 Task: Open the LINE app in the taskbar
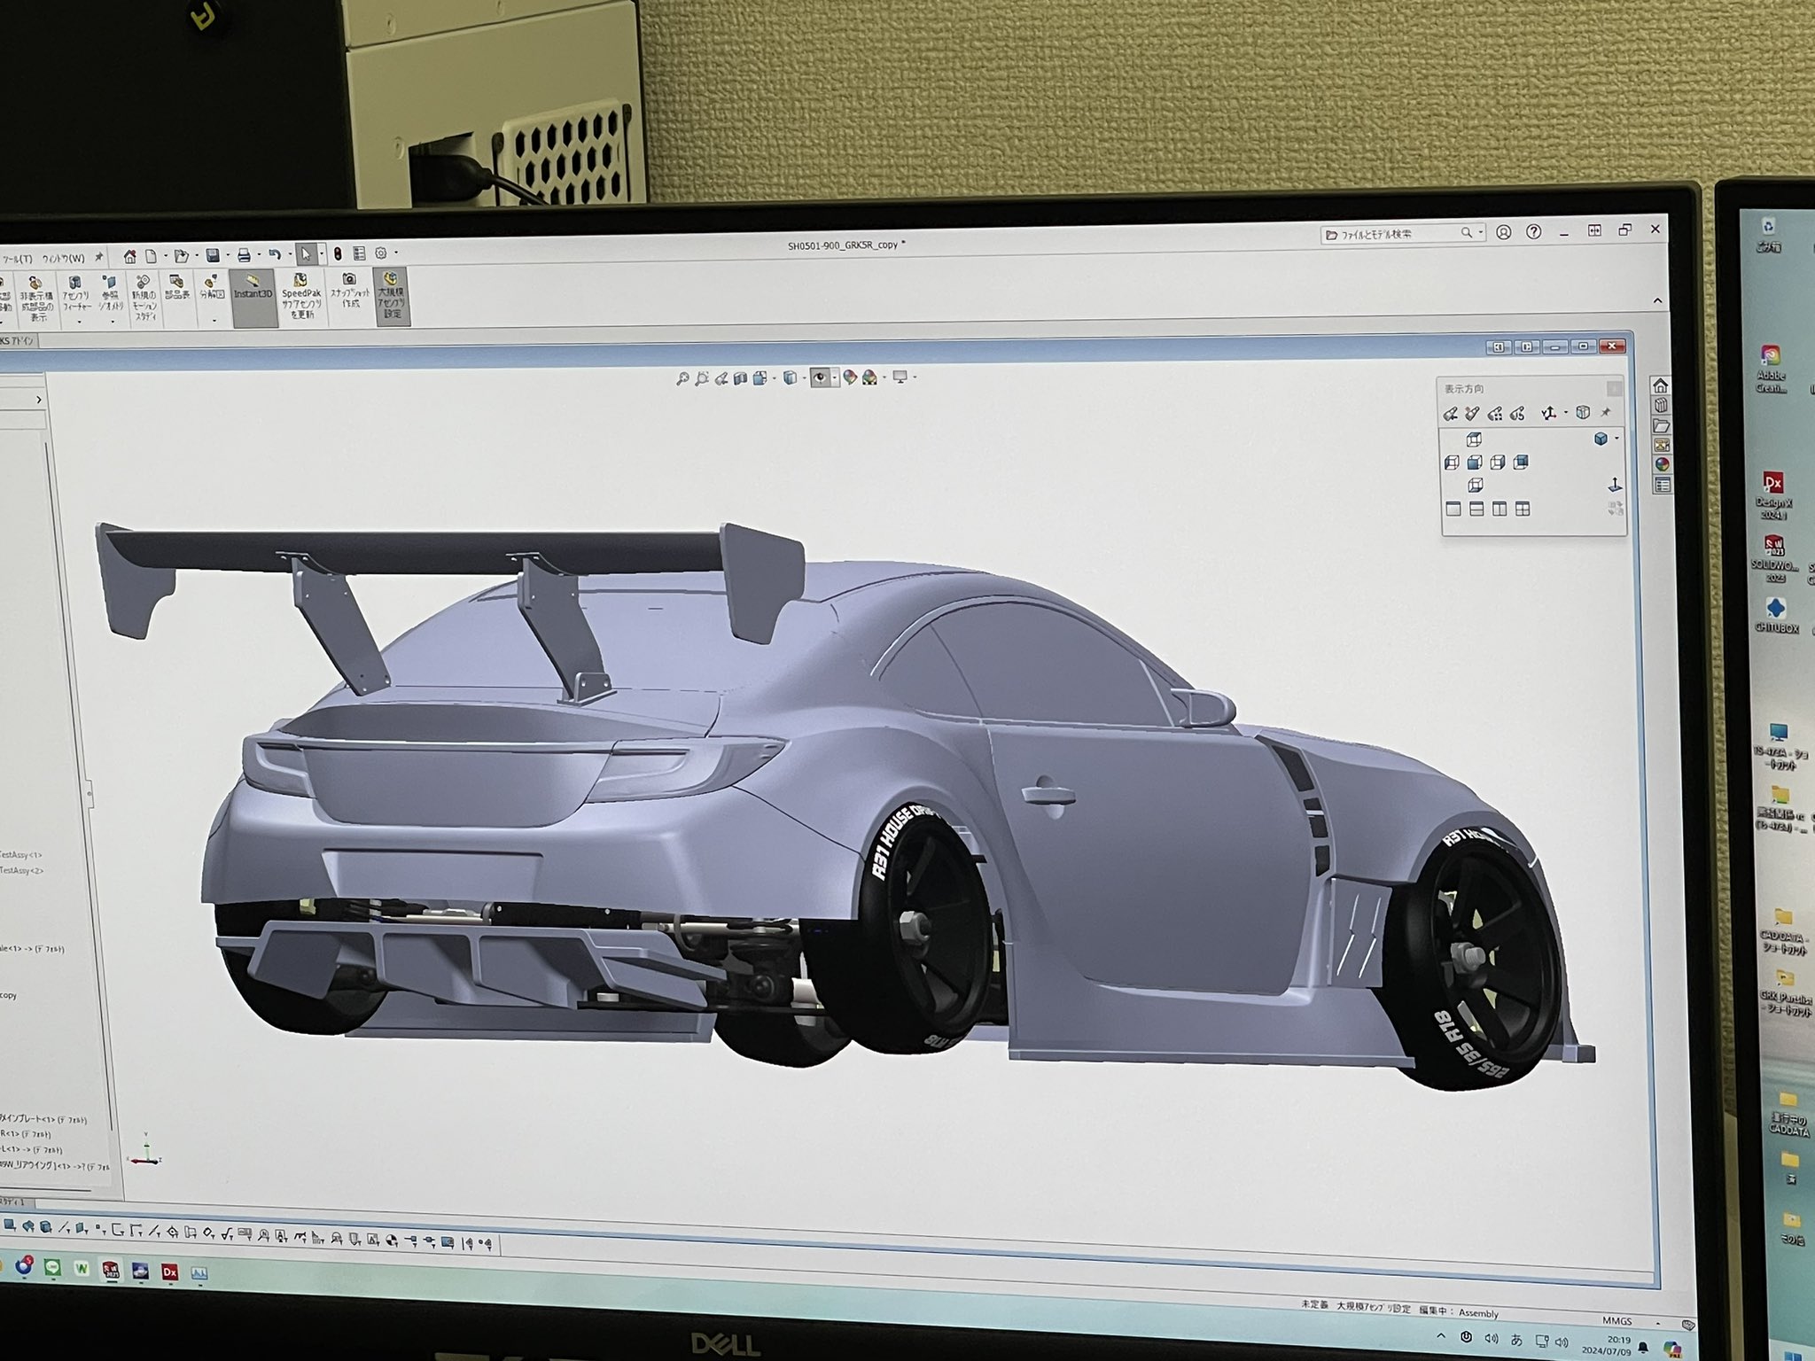point(52,1268)
